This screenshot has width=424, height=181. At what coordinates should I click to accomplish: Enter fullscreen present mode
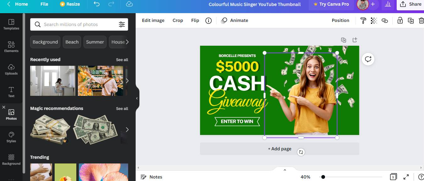tap(406, 177)
